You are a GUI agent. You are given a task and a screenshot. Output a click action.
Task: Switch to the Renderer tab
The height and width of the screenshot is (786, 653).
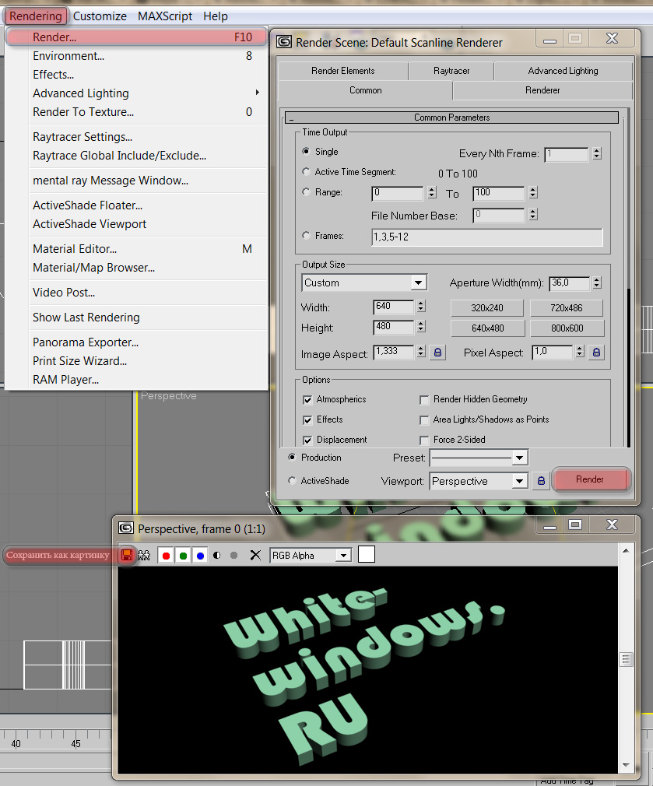(542, 90)
